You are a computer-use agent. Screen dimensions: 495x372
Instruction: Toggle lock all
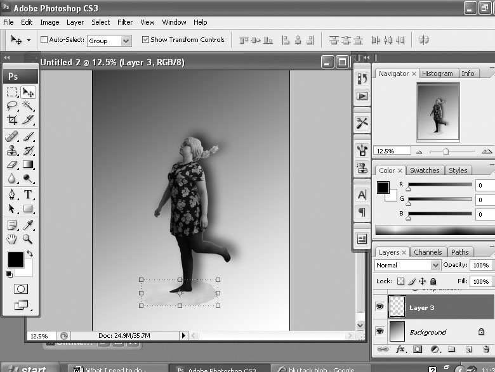[433, 281]
